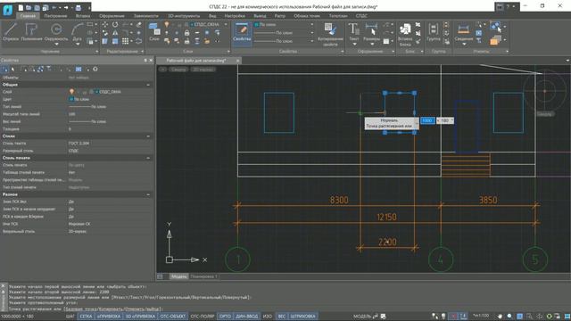Click the Rotate tool in Редактирование group
This screenshot has height=321, width=571.
coord(115,25)
